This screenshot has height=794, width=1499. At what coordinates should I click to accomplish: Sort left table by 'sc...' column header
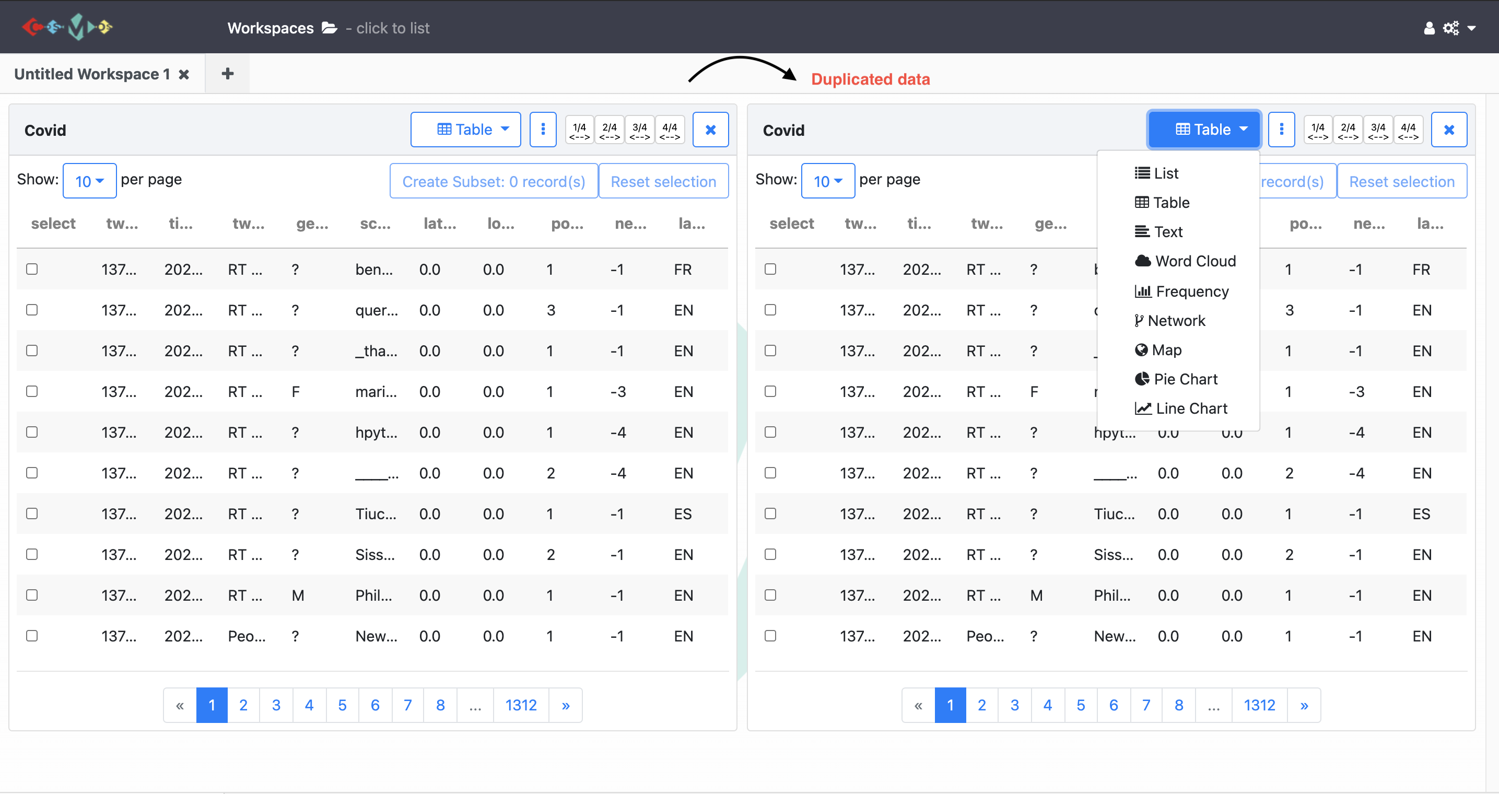click(x=376, y=224)
